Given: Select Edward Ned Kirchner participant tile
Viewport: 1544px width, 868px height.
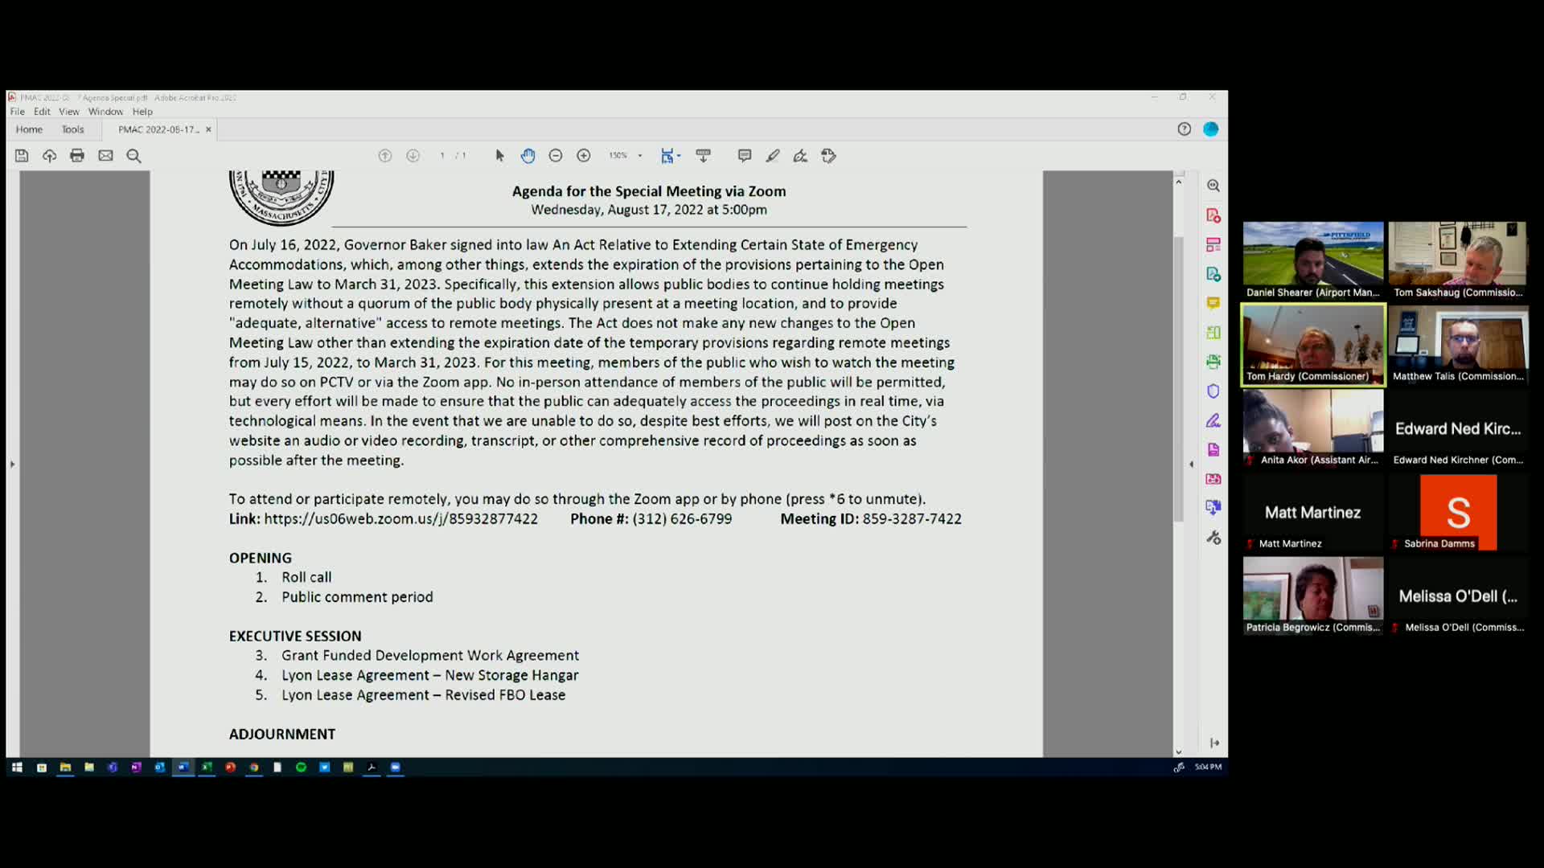Looking at the screenshot, I should click(1458, 428).
